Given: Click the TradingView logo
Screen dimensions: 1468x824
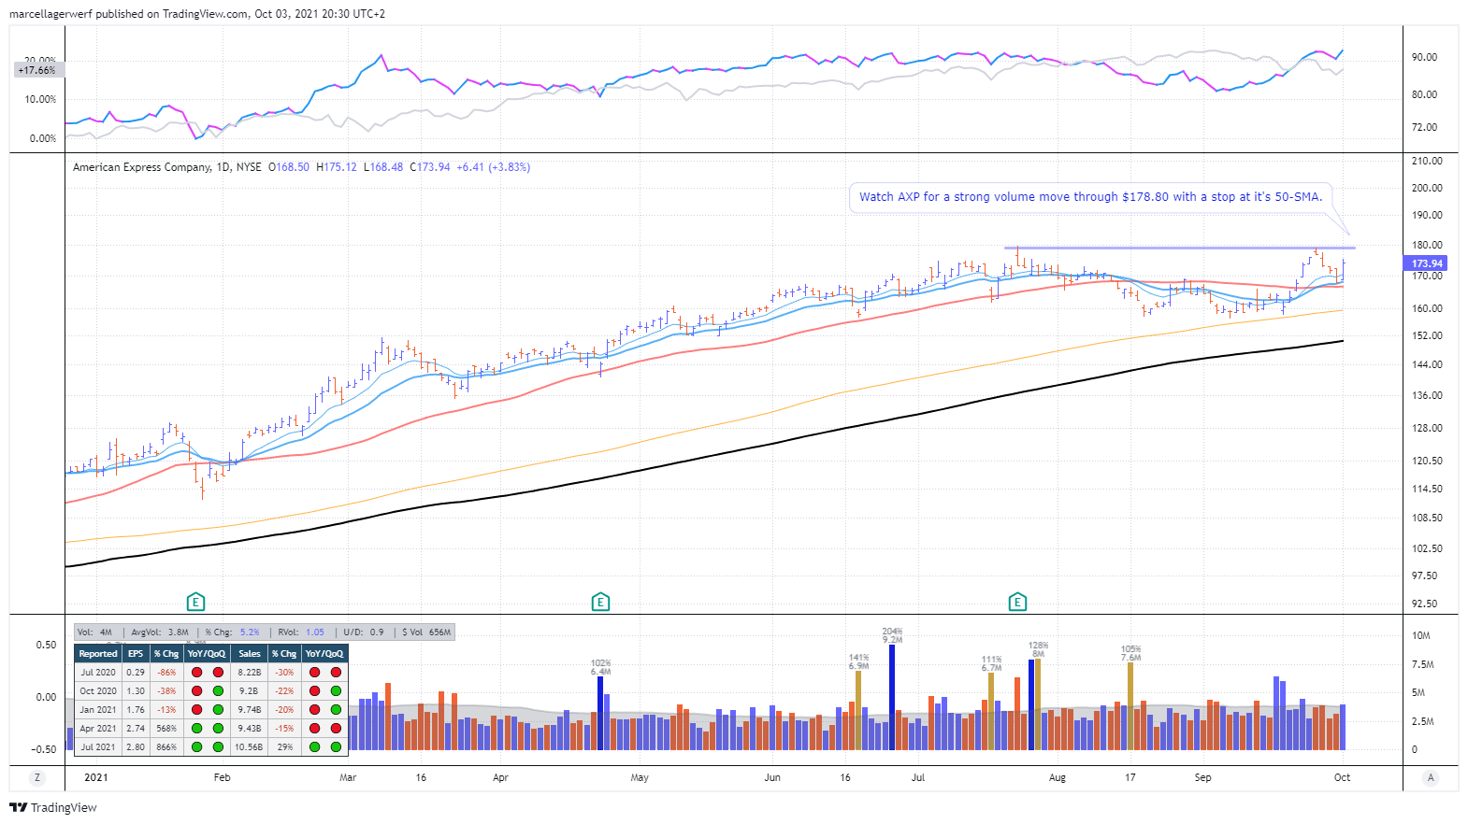Looking at the screenshot, I should pos(53,807).
